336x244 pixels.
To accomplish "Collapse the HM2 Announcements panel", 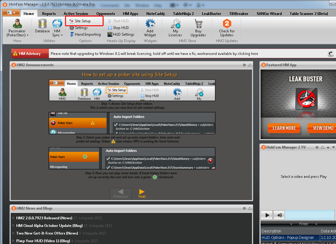I will tap(250, 65).
